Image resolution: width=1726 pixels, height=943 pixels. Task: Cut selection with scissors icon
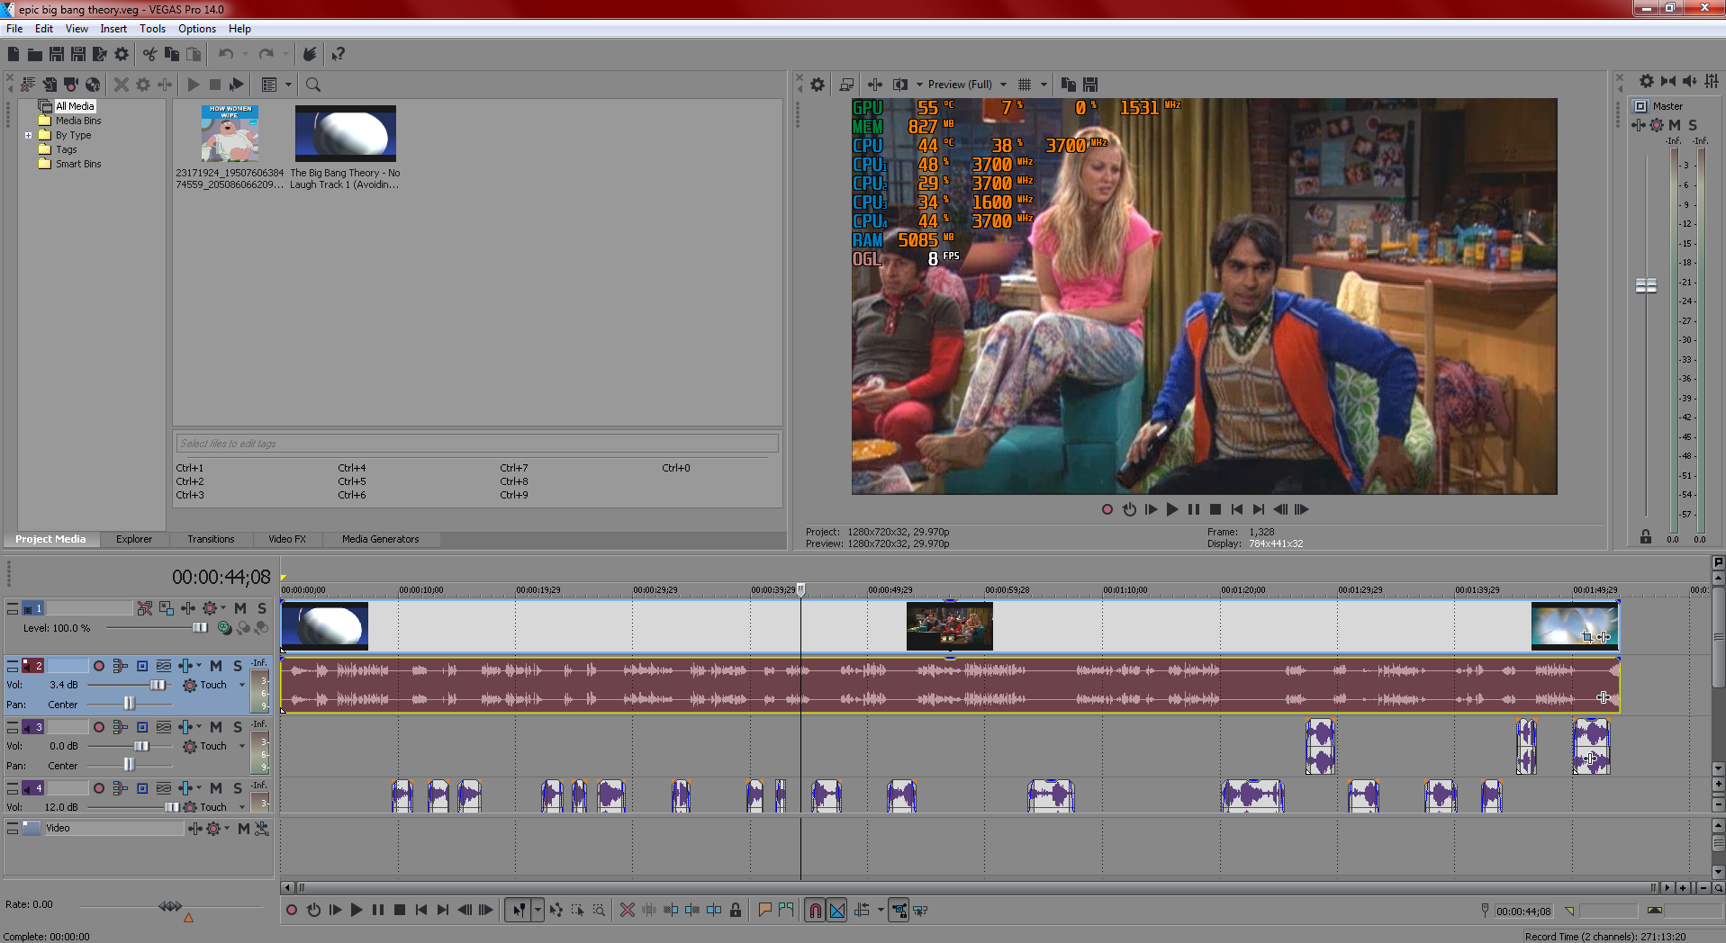(x=149, y=54)
